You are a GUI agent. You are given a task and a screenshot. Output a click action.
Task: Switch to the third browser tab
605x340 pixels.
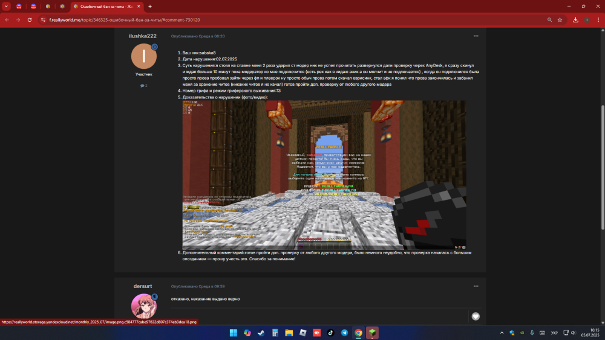tap(48, 6)
